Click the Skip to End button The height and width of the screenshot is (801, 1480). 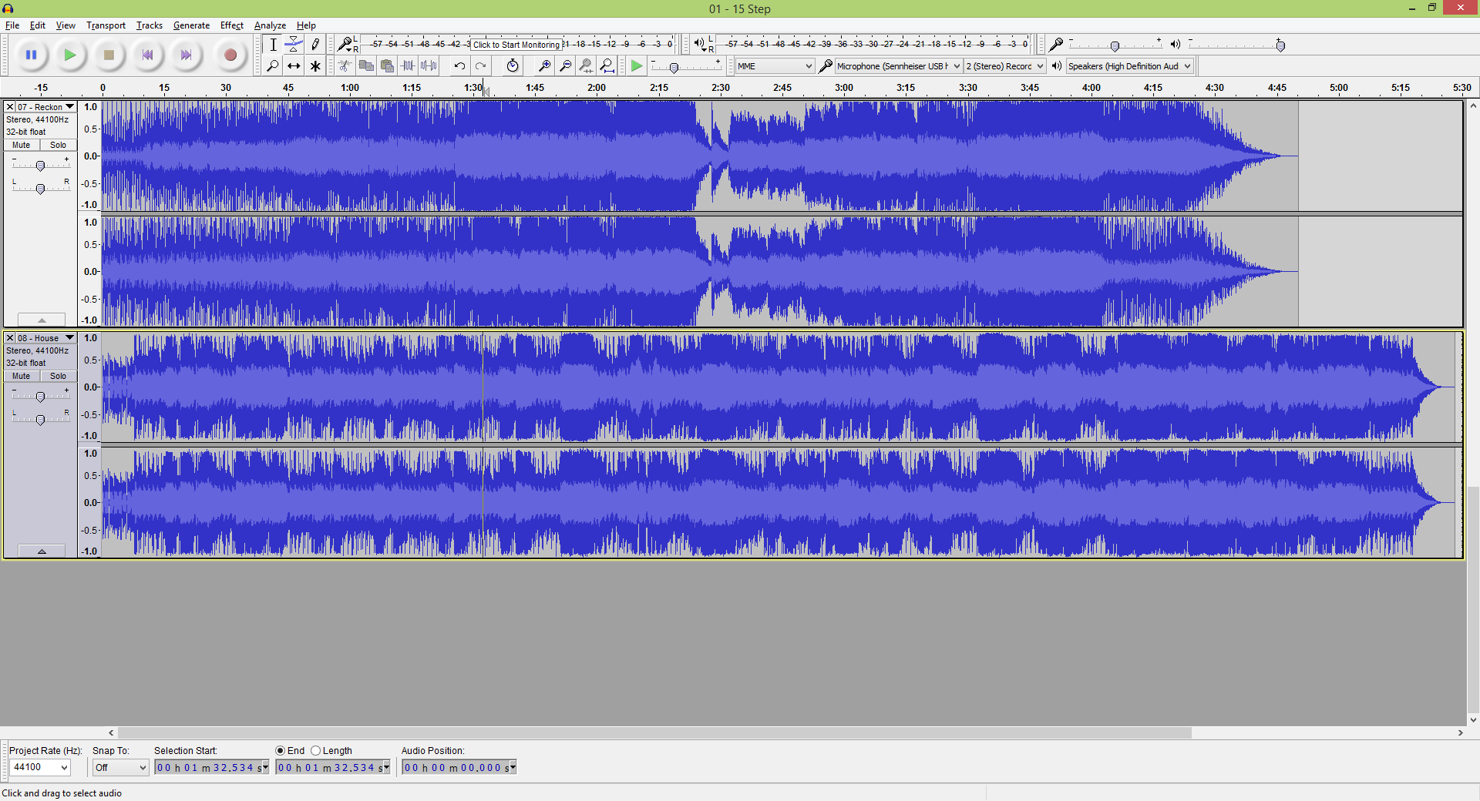[x=186, y=55]
